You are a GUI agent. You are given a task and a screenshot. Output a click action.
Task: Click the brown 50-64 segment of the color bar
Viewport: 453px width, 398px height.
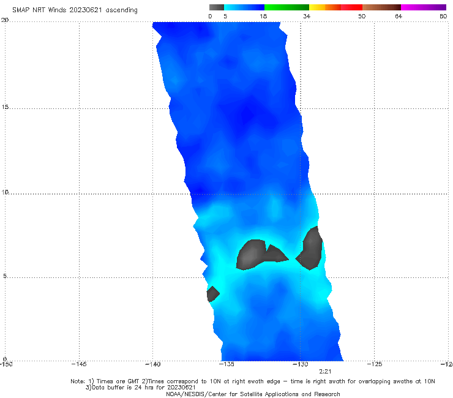(x=381, y=7)
